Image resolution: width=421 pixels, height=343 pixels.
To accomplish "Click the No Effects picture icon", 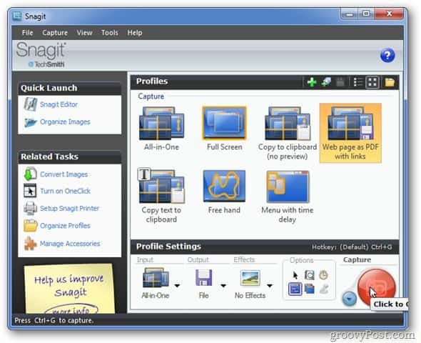I will coord(250,278).
